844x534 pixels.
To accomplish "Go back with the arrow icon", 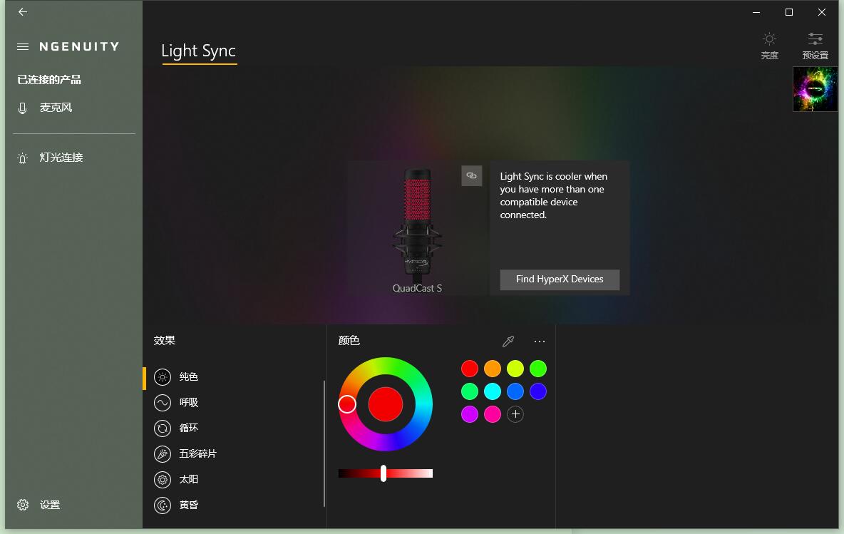I will pyautogui.click(x=23, y=12).
